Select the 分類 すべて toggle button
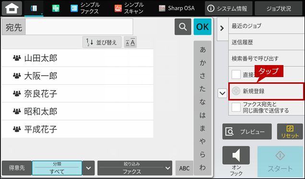Viewport: 305px width, 179px height. (57, 168)
